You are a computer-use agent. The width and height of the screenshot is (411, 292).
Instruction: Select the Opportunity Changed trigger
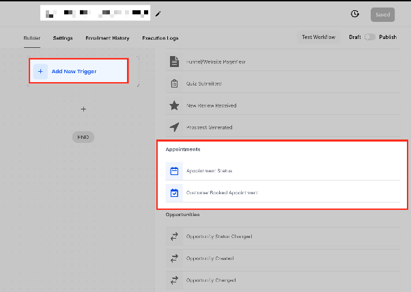283,280
